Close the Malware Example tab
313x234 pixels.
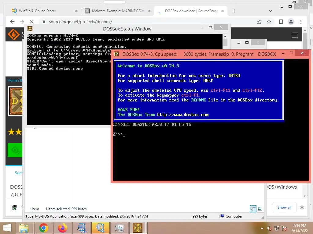(149, 11)
